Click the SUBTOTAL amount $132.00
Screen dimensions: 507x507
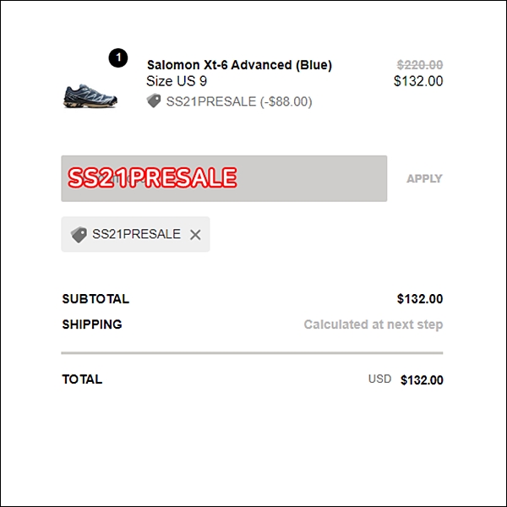pos(420,299)
